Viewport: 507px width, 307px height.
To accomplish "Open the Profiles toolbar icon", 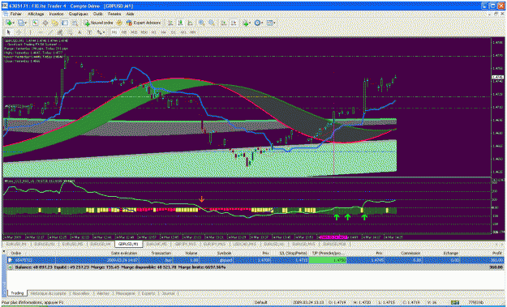I will coord(21,23).
